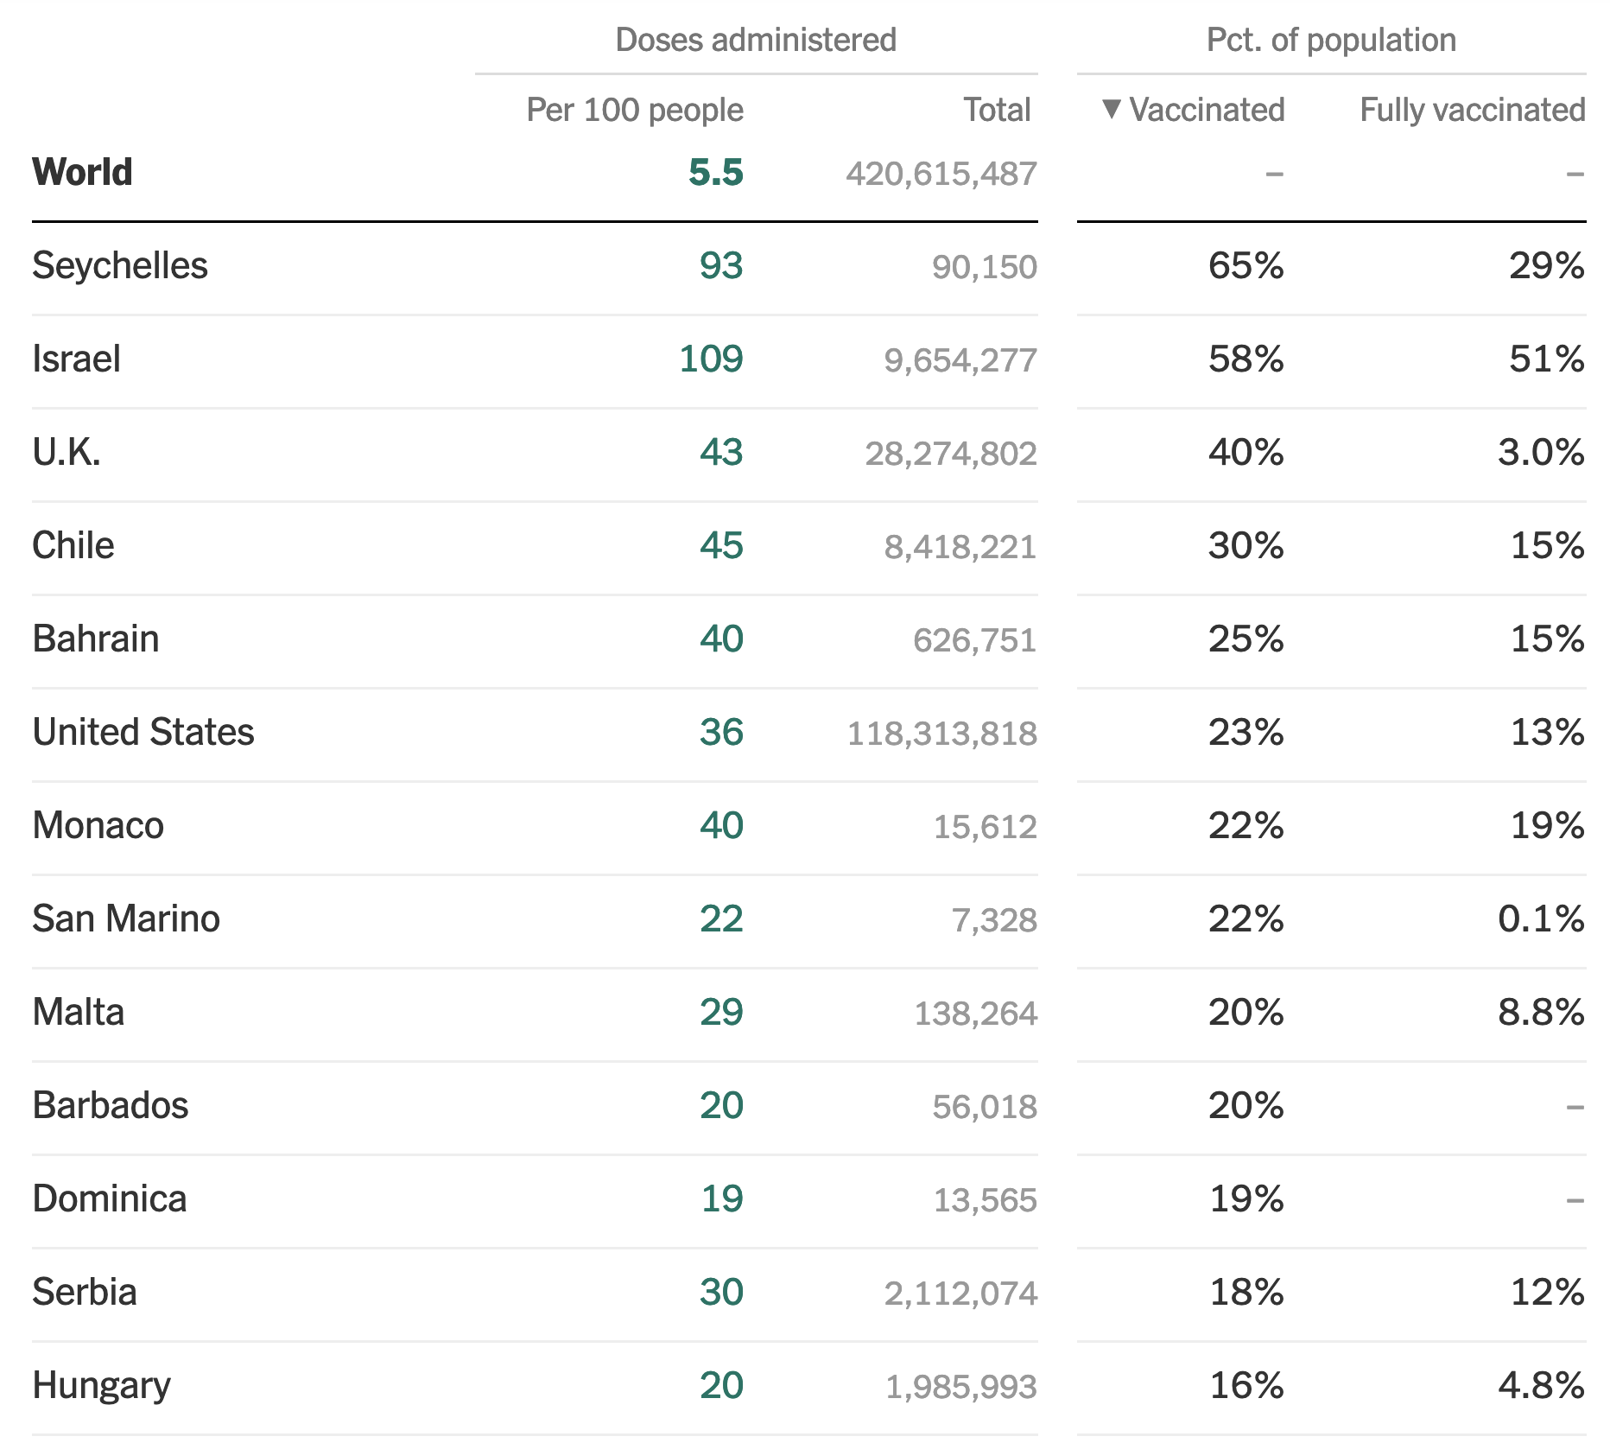Viewport: 1610px width, 1443px height.
Task: Click the Seychelles country name
Action: click(x=120, y=265)
